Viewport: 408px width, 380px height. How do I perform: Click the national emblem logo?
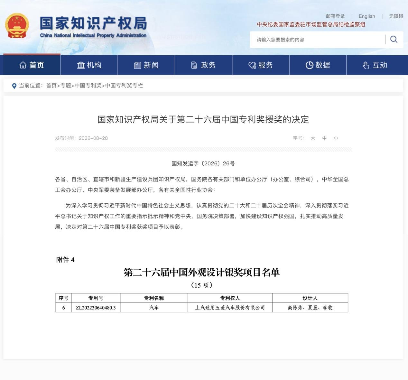coord(17,26)
